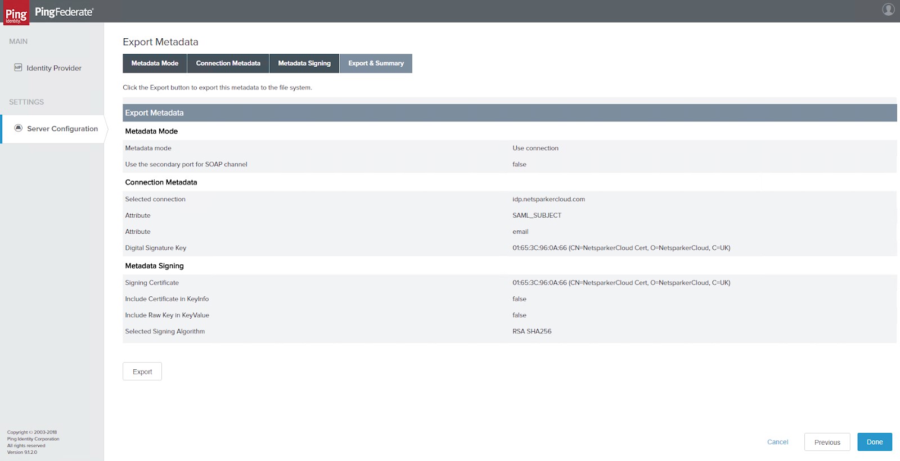Click the PingFederate product title

click(64, 12)
